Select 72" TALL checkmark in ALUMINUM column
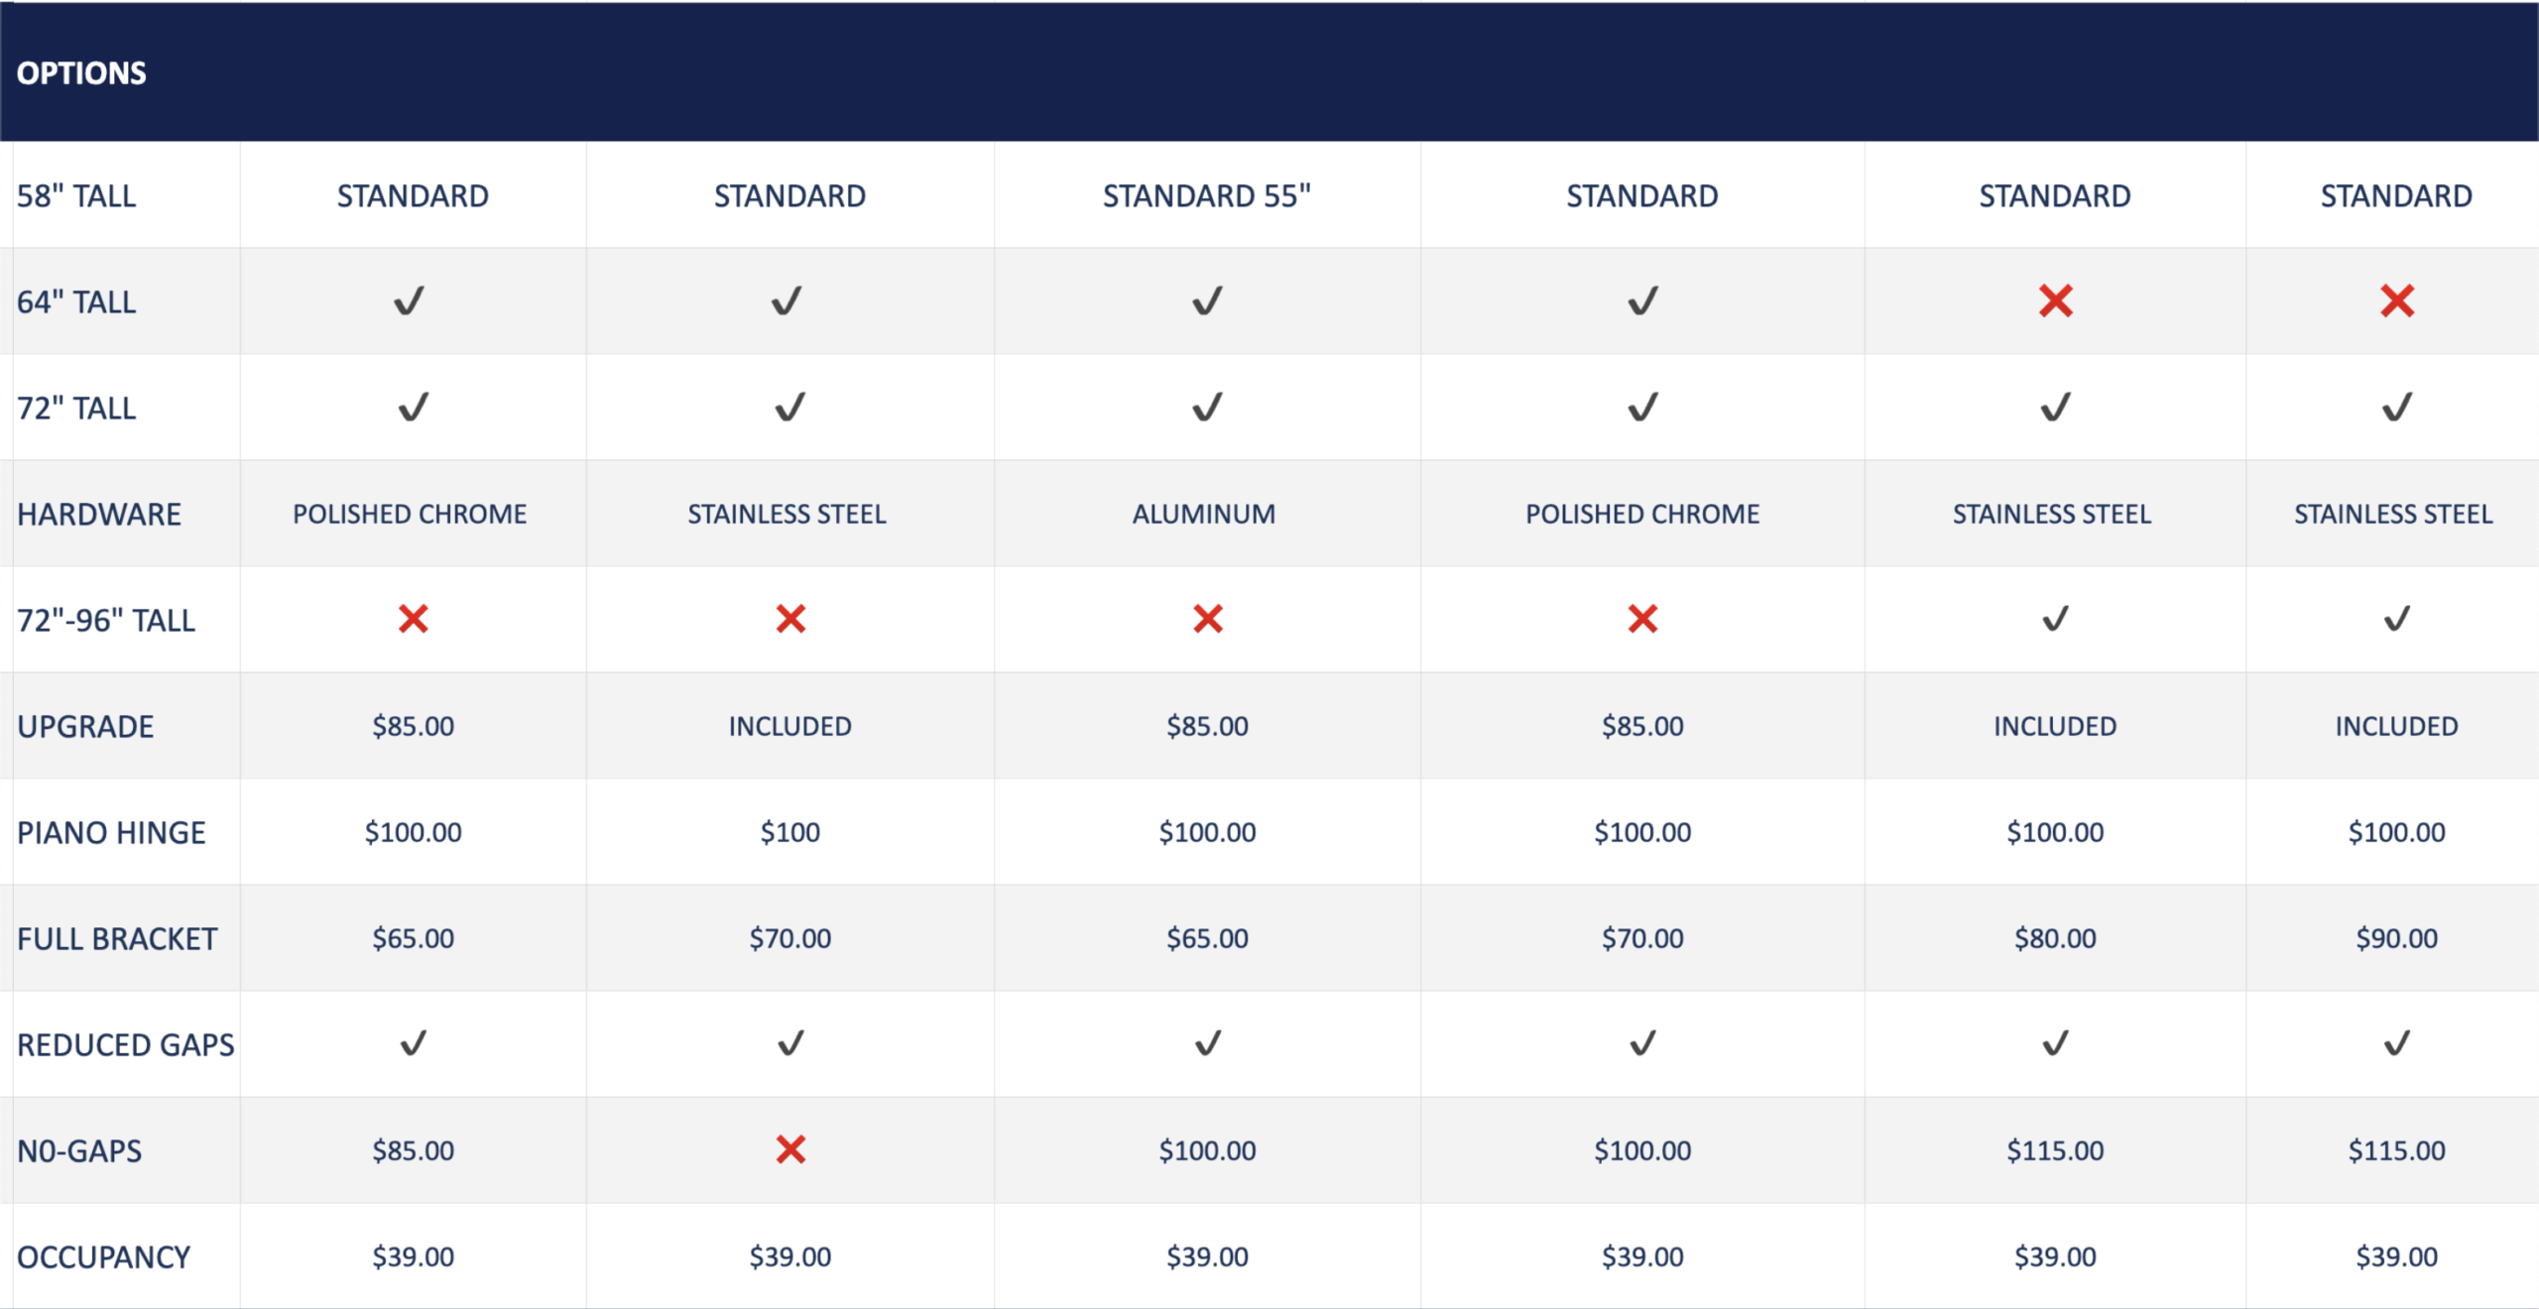The width and height of the screenshot is (2539, 1309). pyautogui.click(x=1207, y=407)
